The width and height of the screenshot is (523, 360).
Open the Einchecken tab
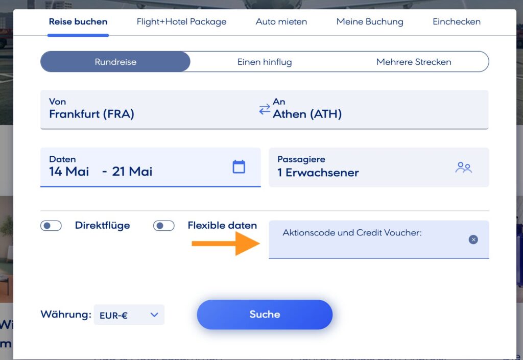(456, 21)
